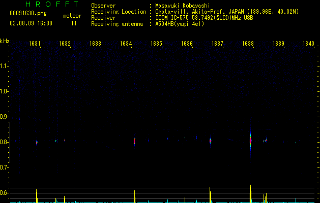
Task: Click the 1640 time axis label
Action: pyautogui.click(x=308, y=44)
